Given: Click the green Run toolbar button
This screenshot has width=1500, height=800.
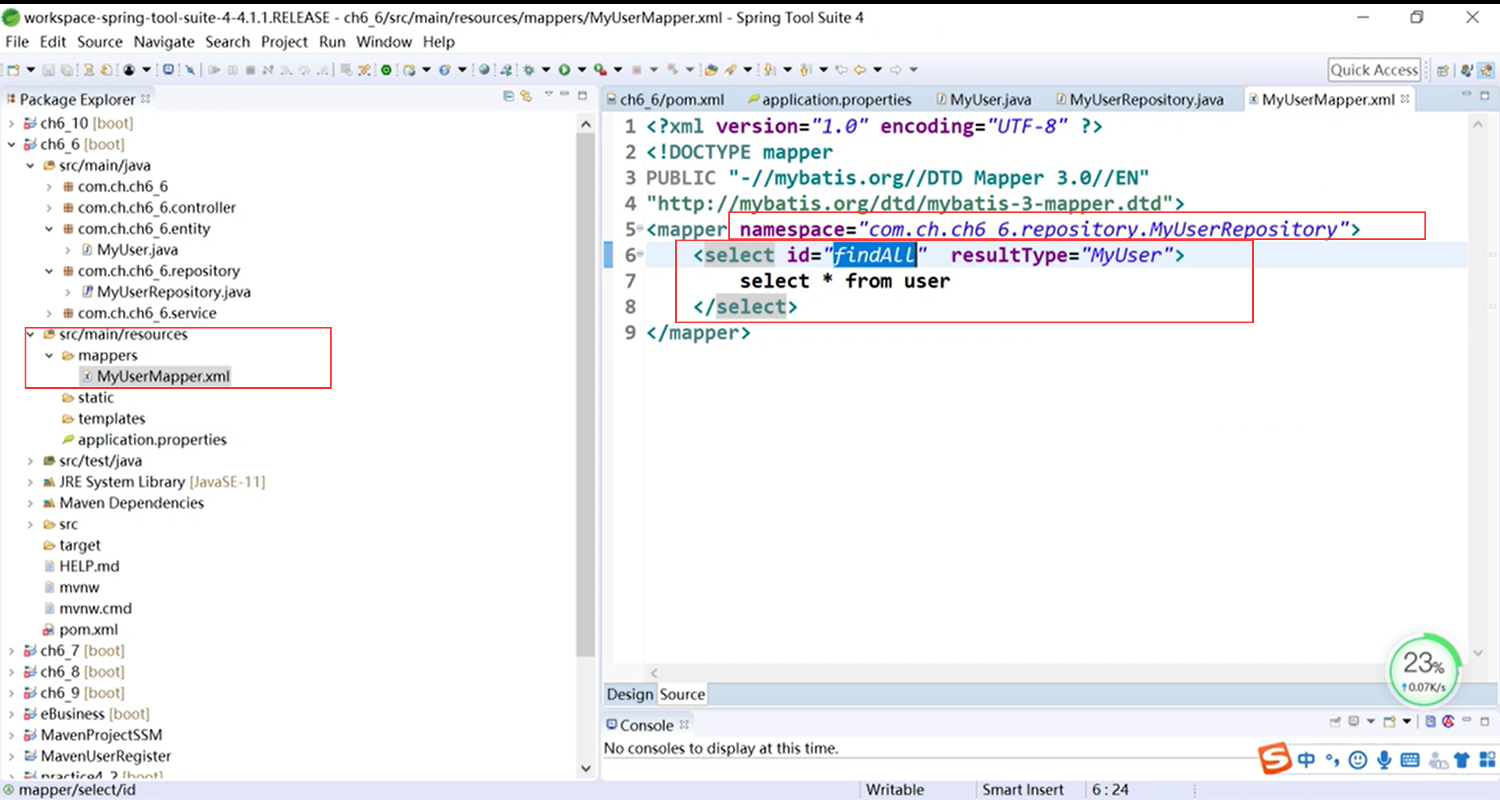Looking at the screenshot, I should pyautogui.click(x=564, y=70).
